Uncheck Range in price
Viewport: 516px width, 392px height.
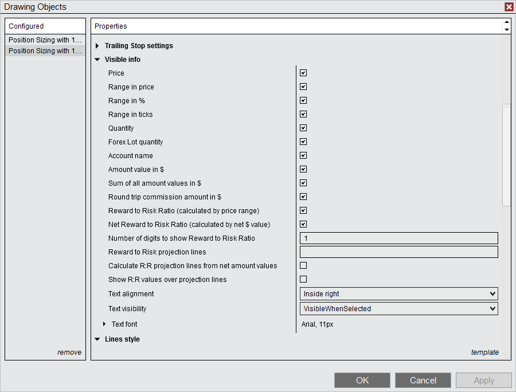click(x=303, y=87)
